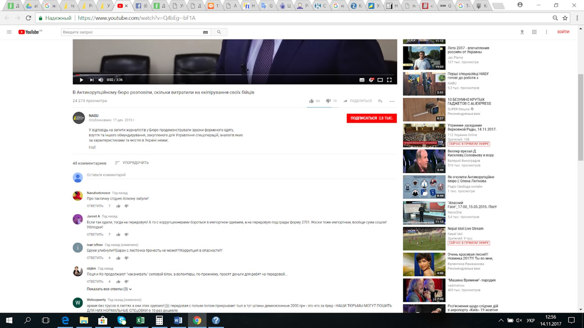Click the YouTube search magnifier button

coord(219,32)
